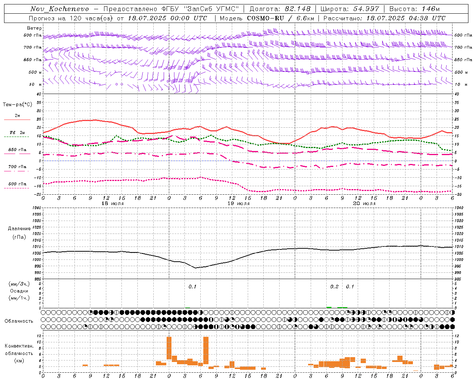This screenshot has height=379, width=474.
Task: Click the 'Ветер' wind panel label
Action: pyautogui.click(x=34, y=28)
